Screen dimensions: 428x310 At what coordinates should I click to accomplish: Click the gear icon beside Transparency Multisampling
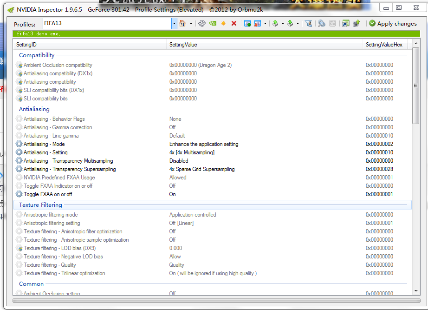(19, 161)
